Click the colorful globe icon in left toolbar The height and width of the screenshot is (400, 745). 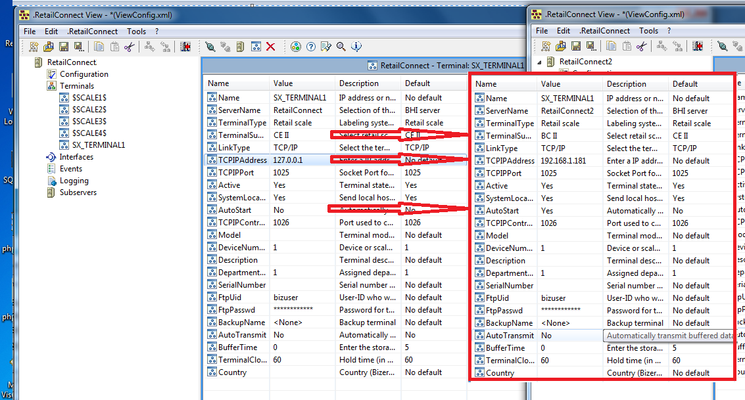point(295,47)
